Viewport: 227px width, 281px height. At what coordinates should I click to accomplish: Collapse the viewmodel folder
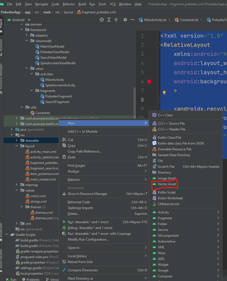pyautogui.click(x=27, y=41)
